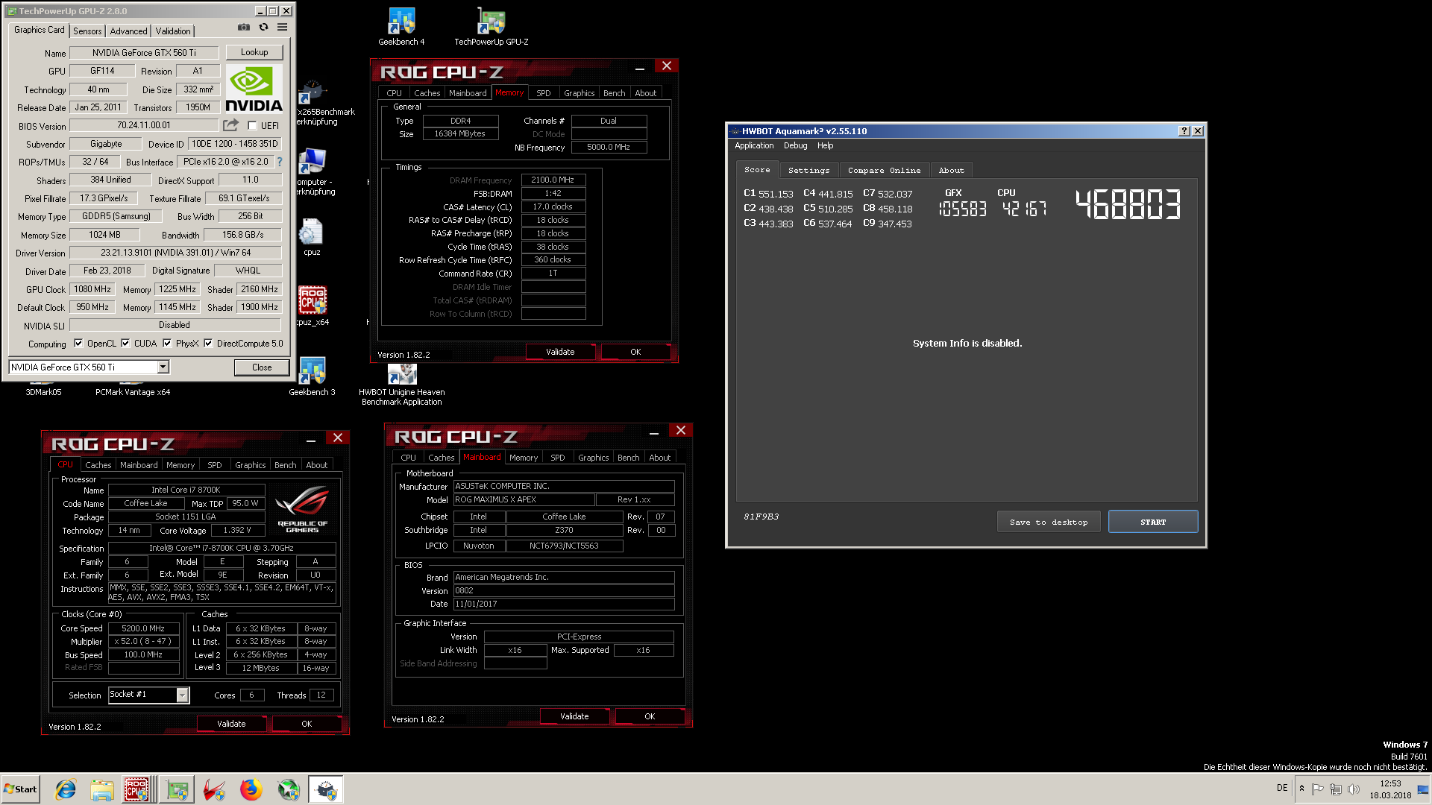1432x805 pixels.
Task: Open the volume speaker tray icon
Action: 1353,789
